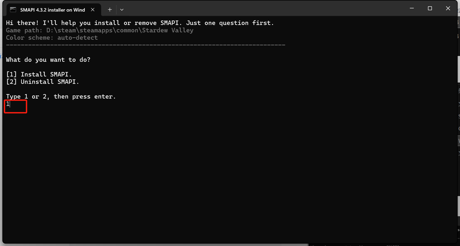Click the typed "1" on the input line
Viewport: 460px width, 246px height.
point(8,104)
